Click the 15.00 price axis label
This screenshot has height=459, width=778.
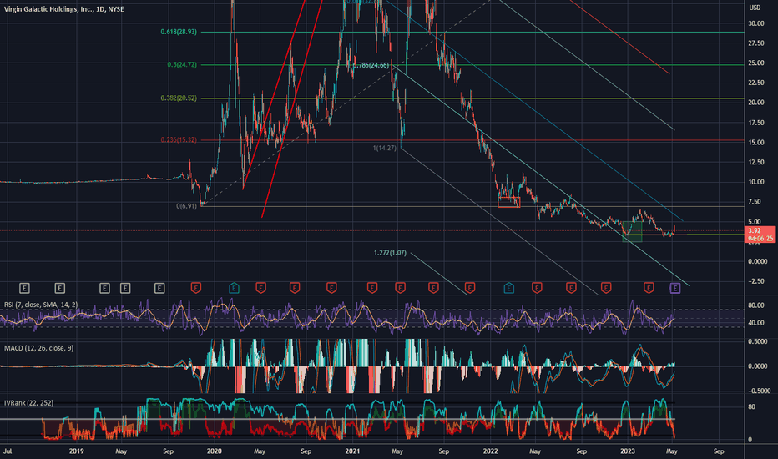(x=756, y=143)
